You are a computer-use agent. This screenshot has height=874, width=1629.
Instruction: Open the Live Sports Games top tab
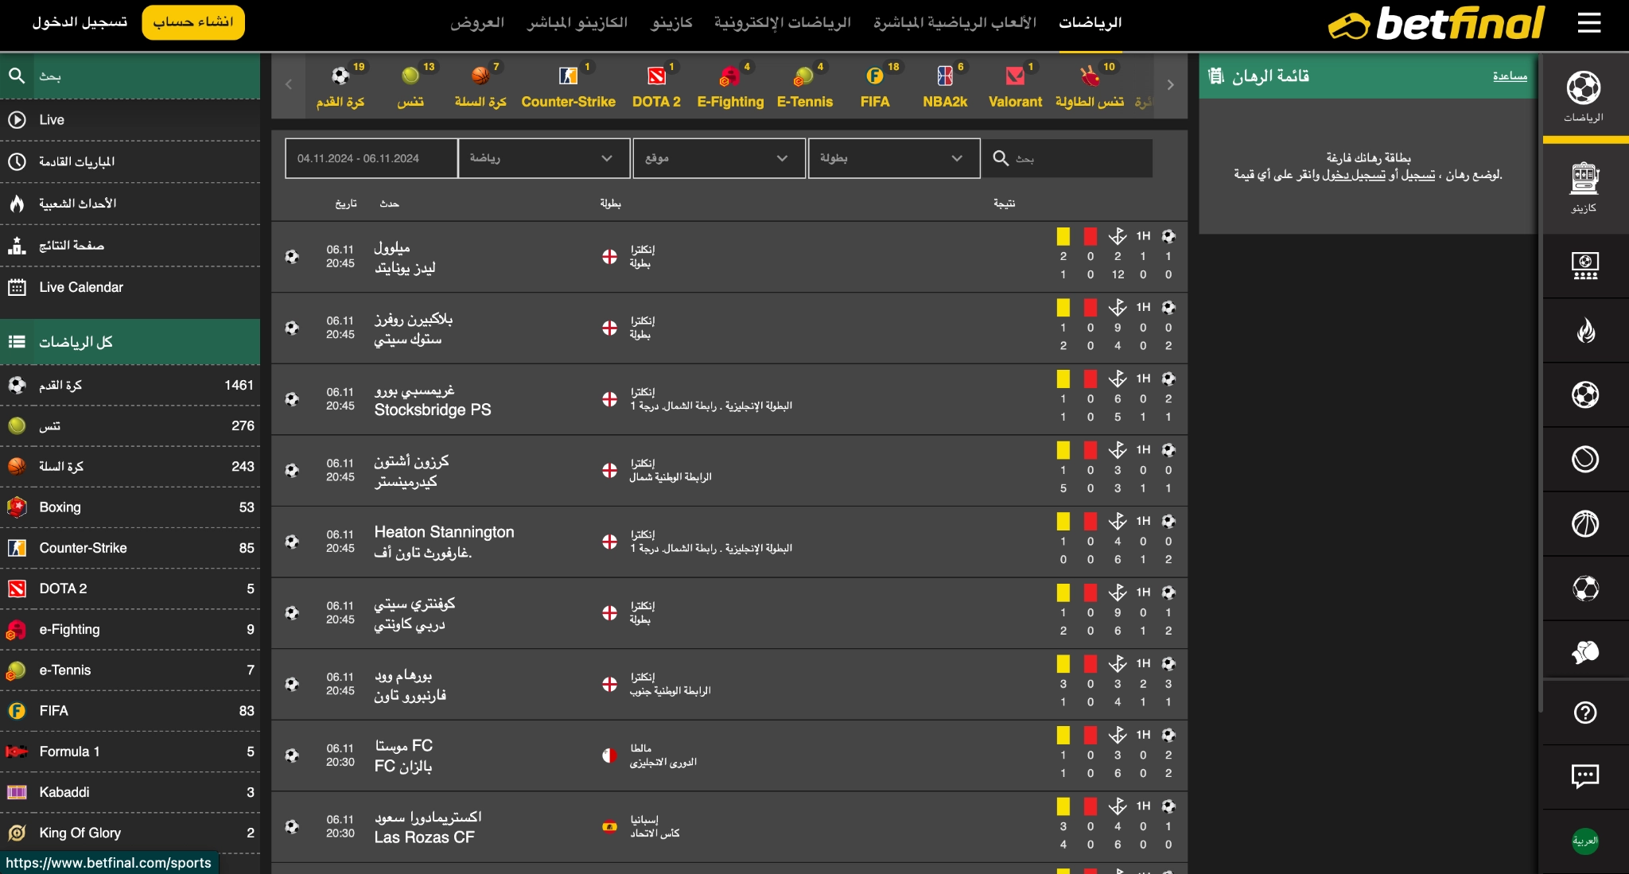click(954, 22)
